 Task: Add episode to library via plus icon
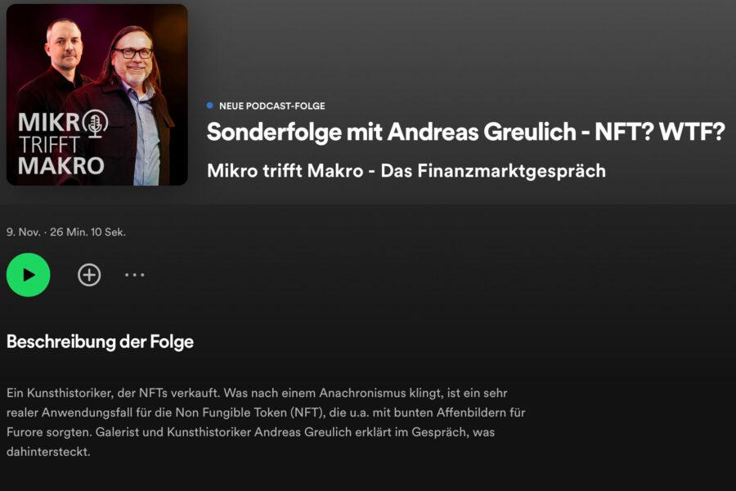coord(89,275)
